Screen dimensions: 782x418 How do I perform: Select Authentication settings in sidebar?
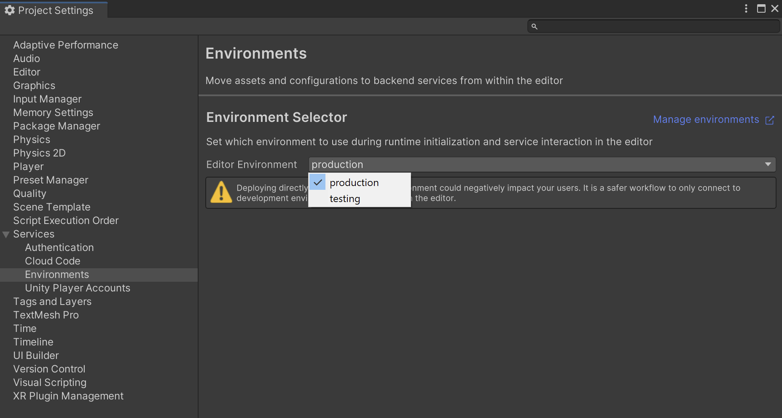click(59, 248)
